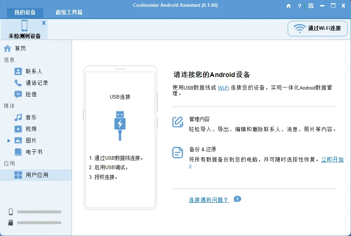Click the 短信 message bubble icon
Image resolution: width=351 pixels, height=236 pixels.
tap(18, 94)
